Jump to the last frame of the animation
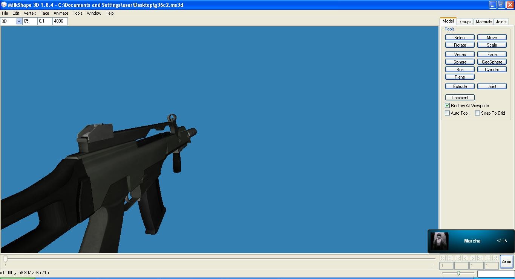The height and width of the screenshot is (279, 515). coord(495,258)
